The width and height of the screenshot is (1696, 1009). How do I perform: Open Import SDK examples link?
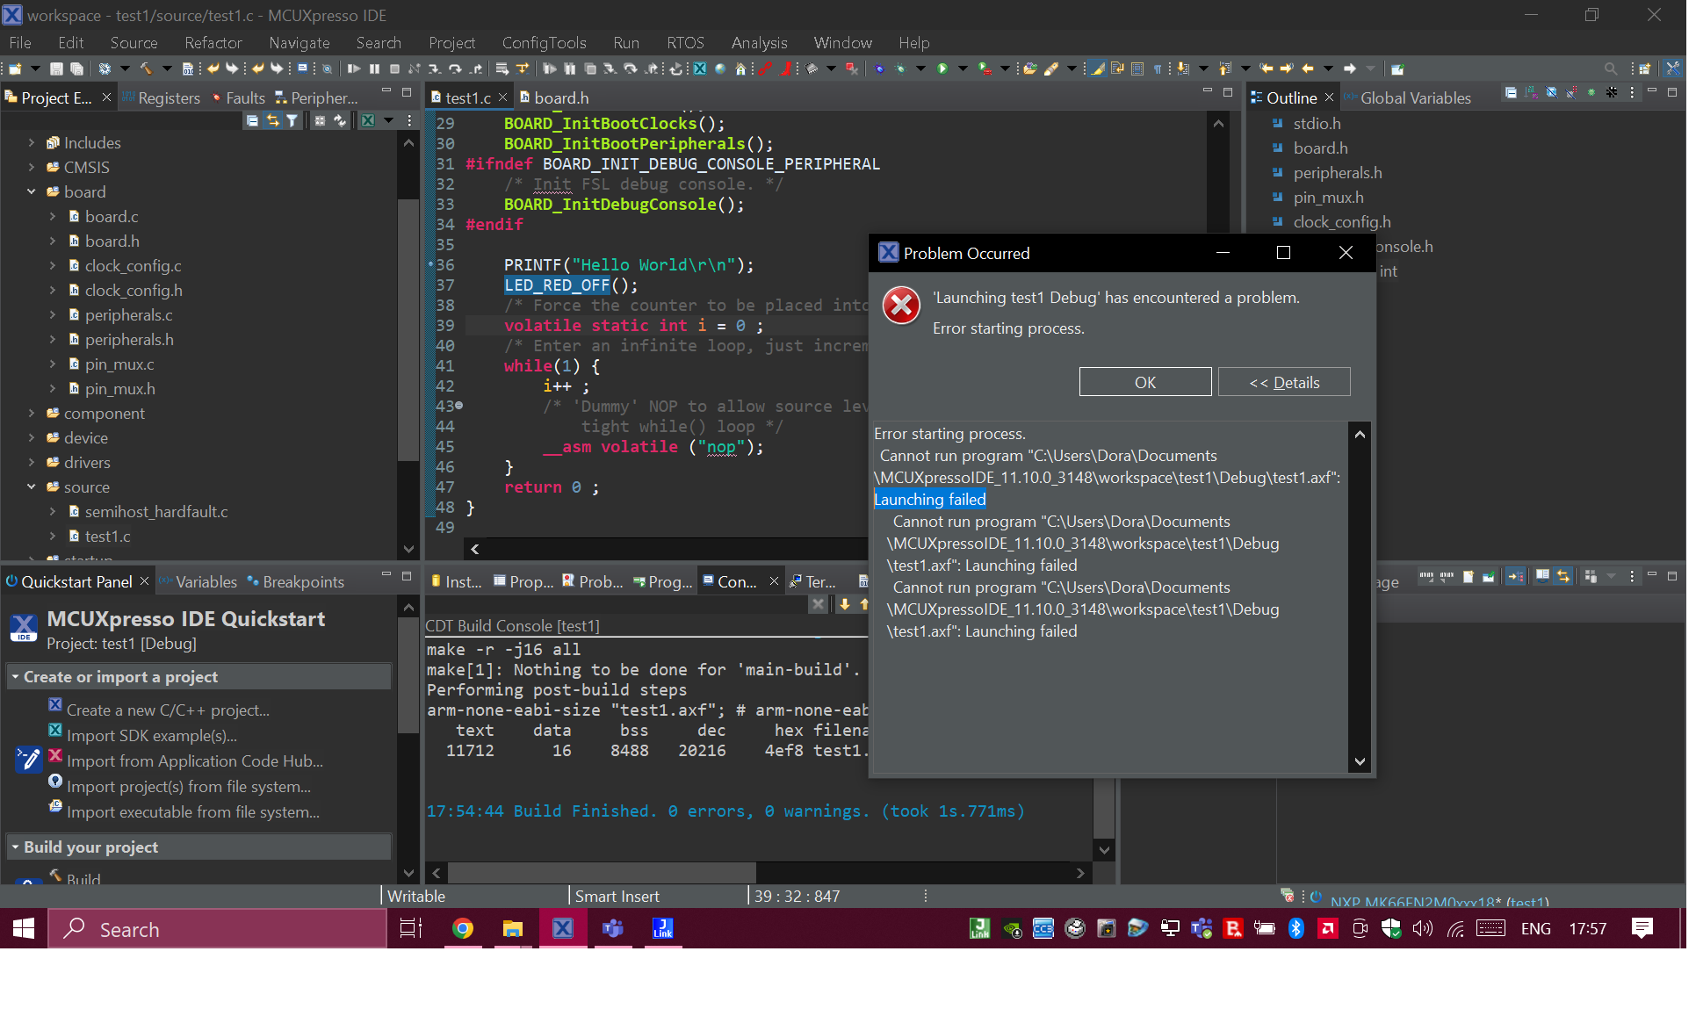(153, 736)
